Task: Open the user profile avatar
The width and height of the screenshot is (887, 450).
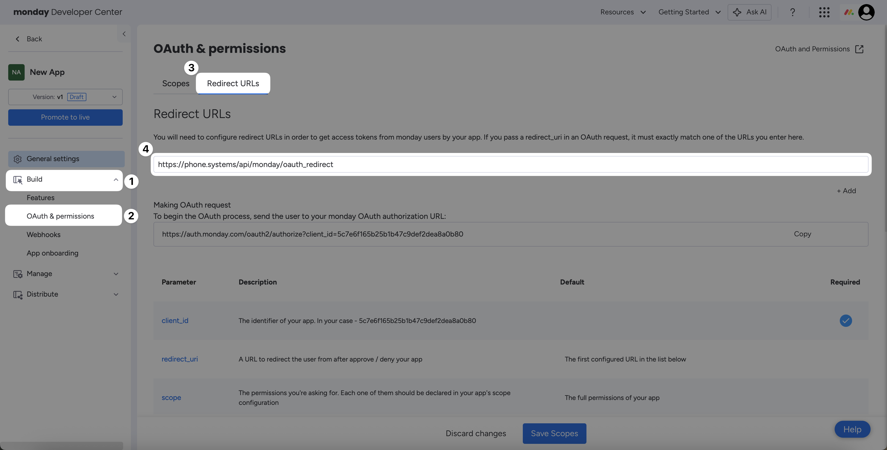Action: pyautogui.click(x=866, y=12)
